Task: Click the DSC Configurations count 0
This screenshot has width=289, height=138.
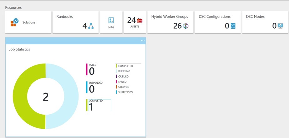Action: 227,26
